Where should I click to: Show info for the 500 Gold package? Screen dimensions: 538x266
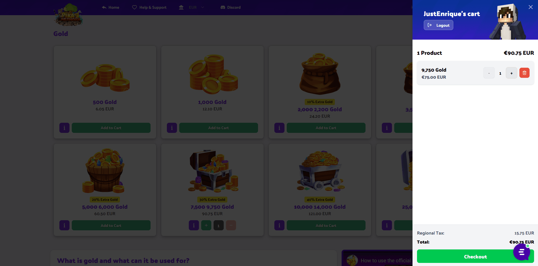[64, 128]
